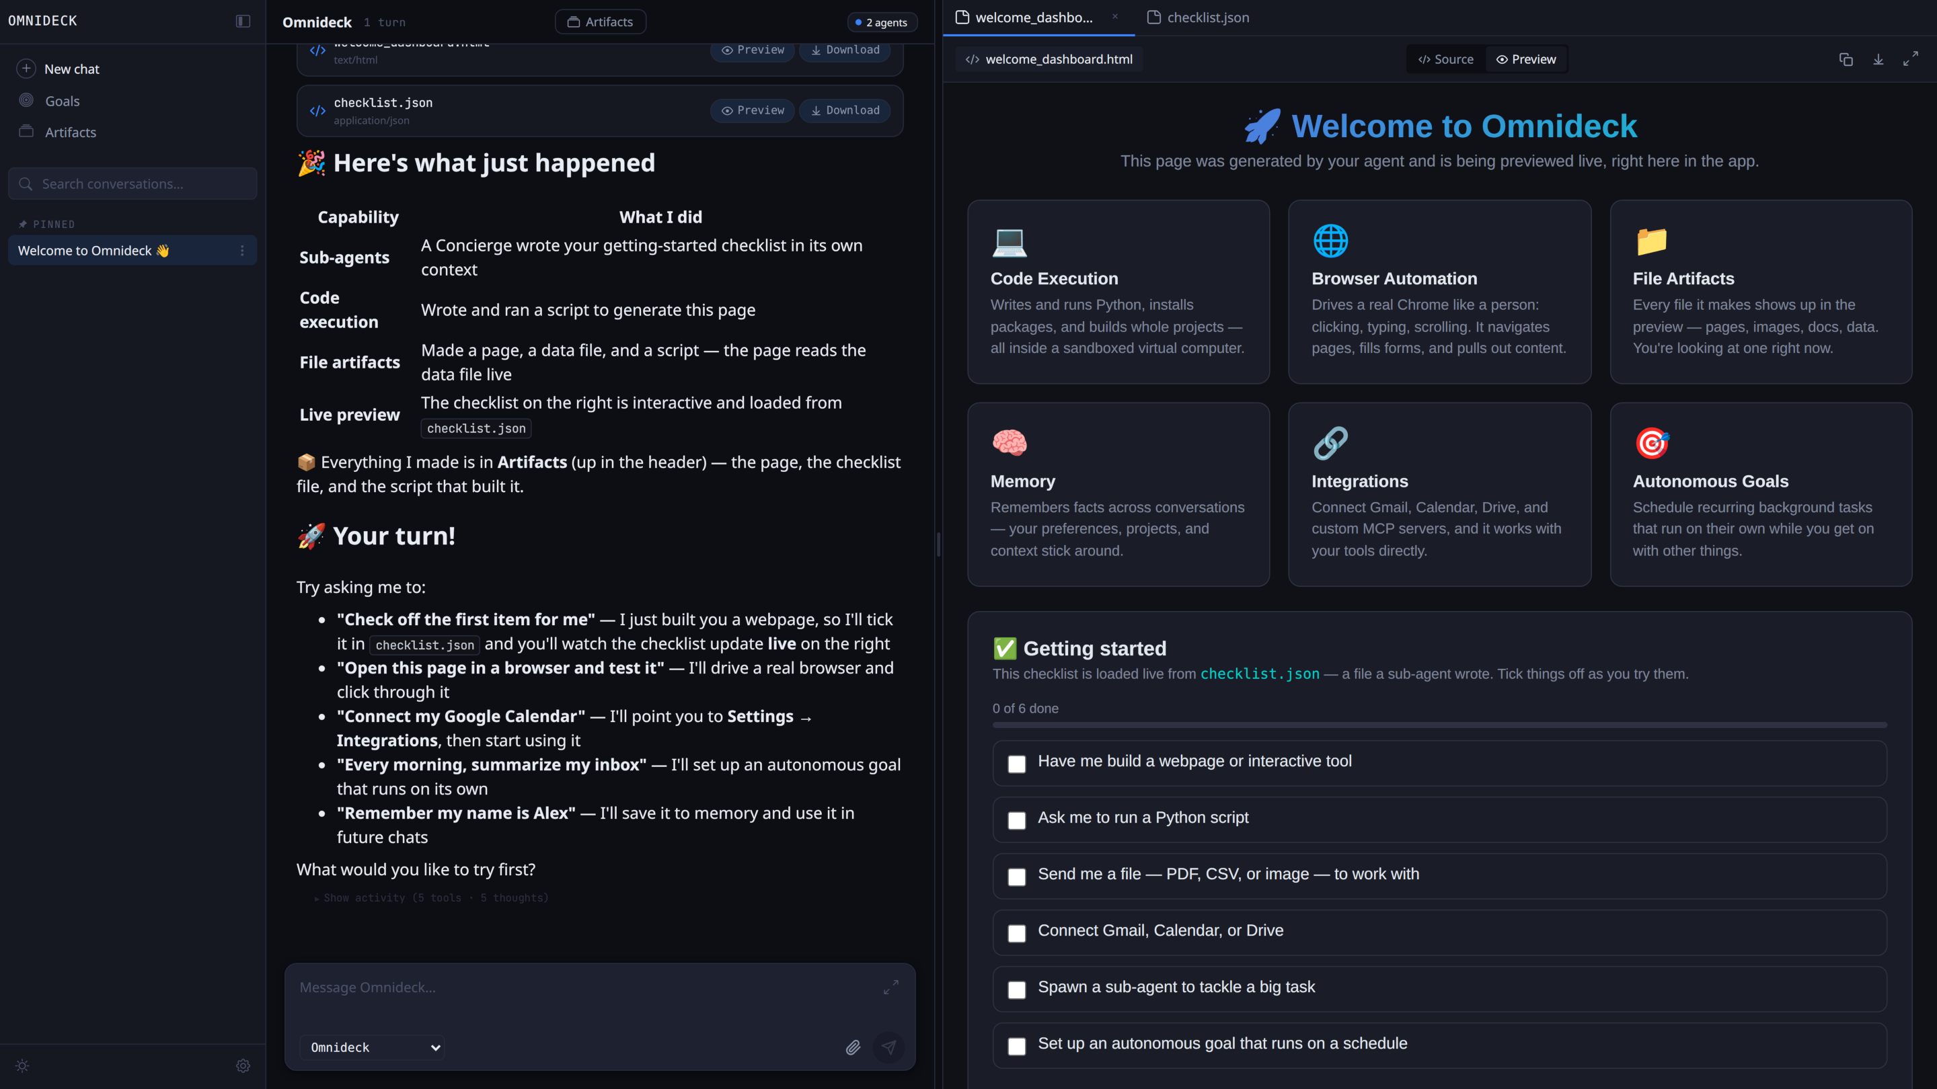The width and height of the screenshot is (1937, 1089).
Task: Click the Code Execution card title
Action: [x=1054, y=279]
